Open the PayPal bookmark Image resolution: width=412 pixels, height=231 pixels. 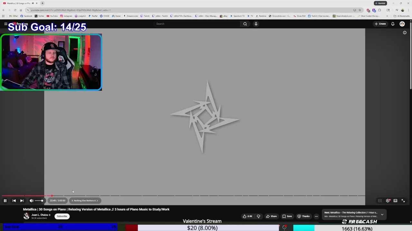pos(93,16)
